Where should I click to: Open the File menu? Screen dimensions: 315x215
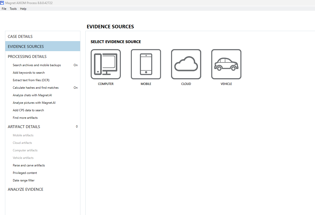[4, 9]
